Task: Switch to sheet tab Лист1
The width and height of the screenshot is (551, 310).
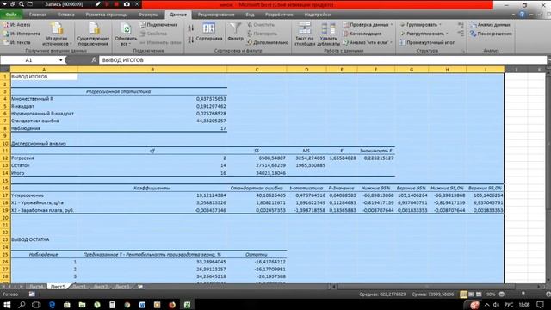Action: pyautogui.click(x=79, y=287)
